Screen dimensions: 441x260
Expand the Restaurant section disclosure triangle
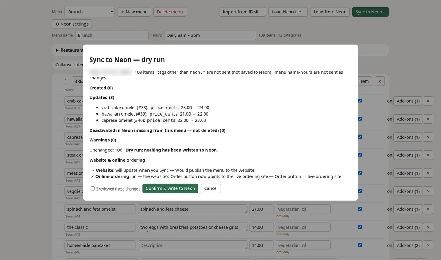tap(57, 50)
